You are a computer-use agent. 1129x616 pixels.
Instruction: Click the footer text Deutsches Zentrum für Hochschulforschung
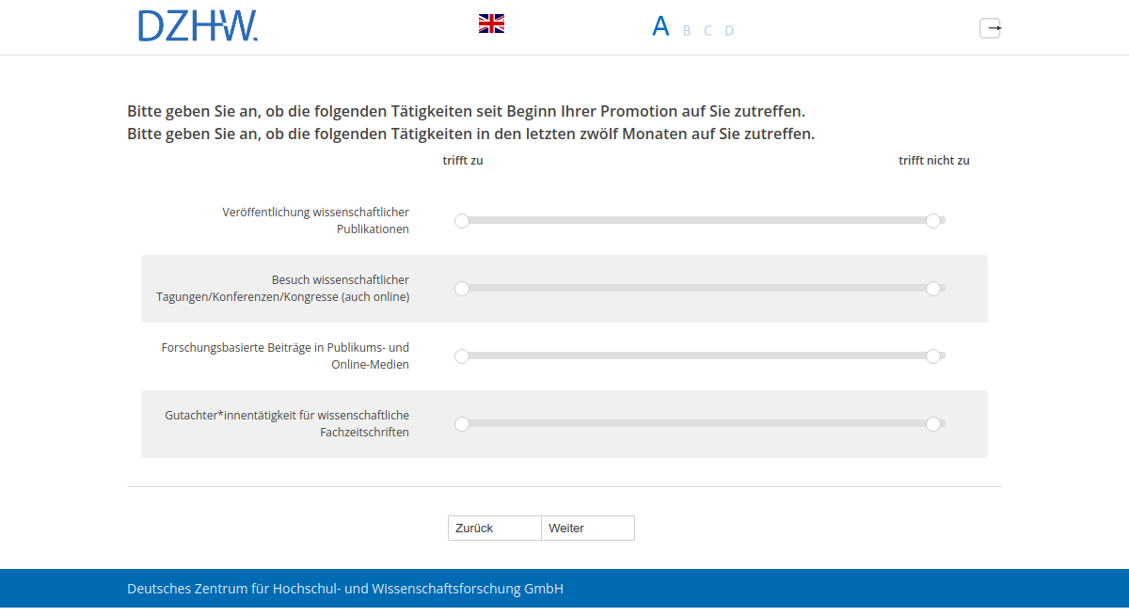pos(345,588)
